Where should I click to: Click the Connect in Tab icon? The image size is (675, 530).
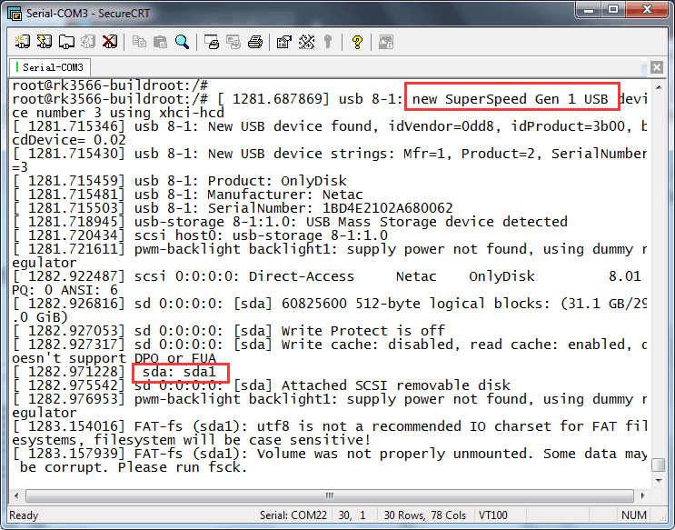(66, 42)
